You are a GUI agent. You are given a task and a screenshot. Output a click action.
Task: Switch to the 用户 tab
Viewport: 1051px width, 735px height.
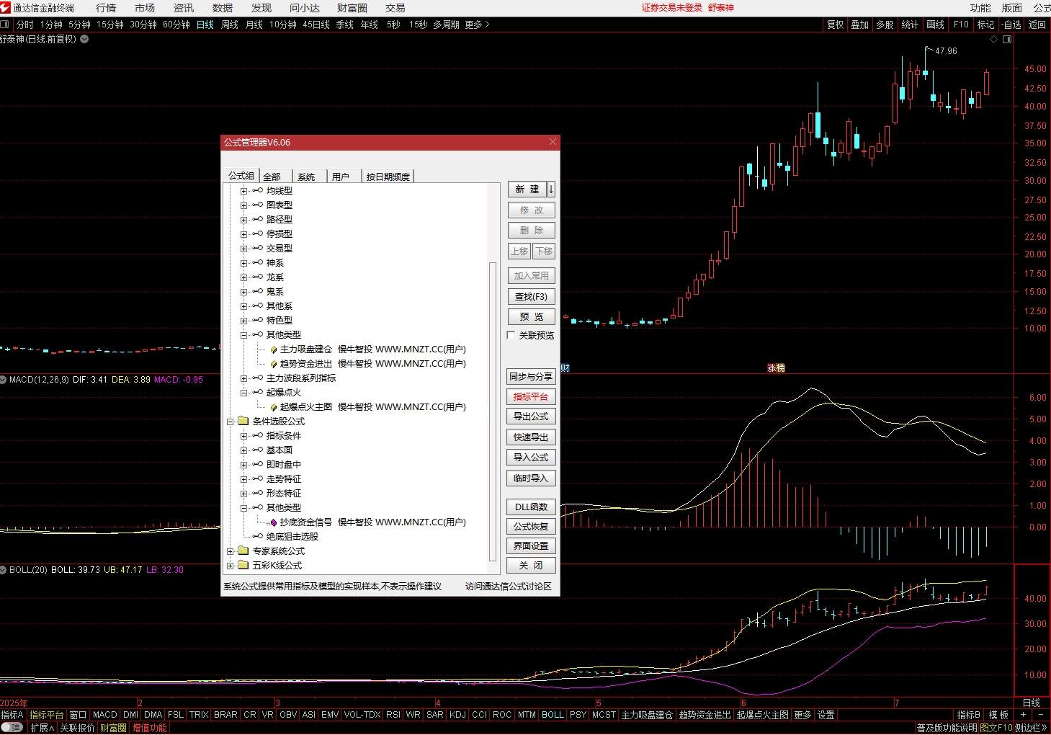[344, 177]
